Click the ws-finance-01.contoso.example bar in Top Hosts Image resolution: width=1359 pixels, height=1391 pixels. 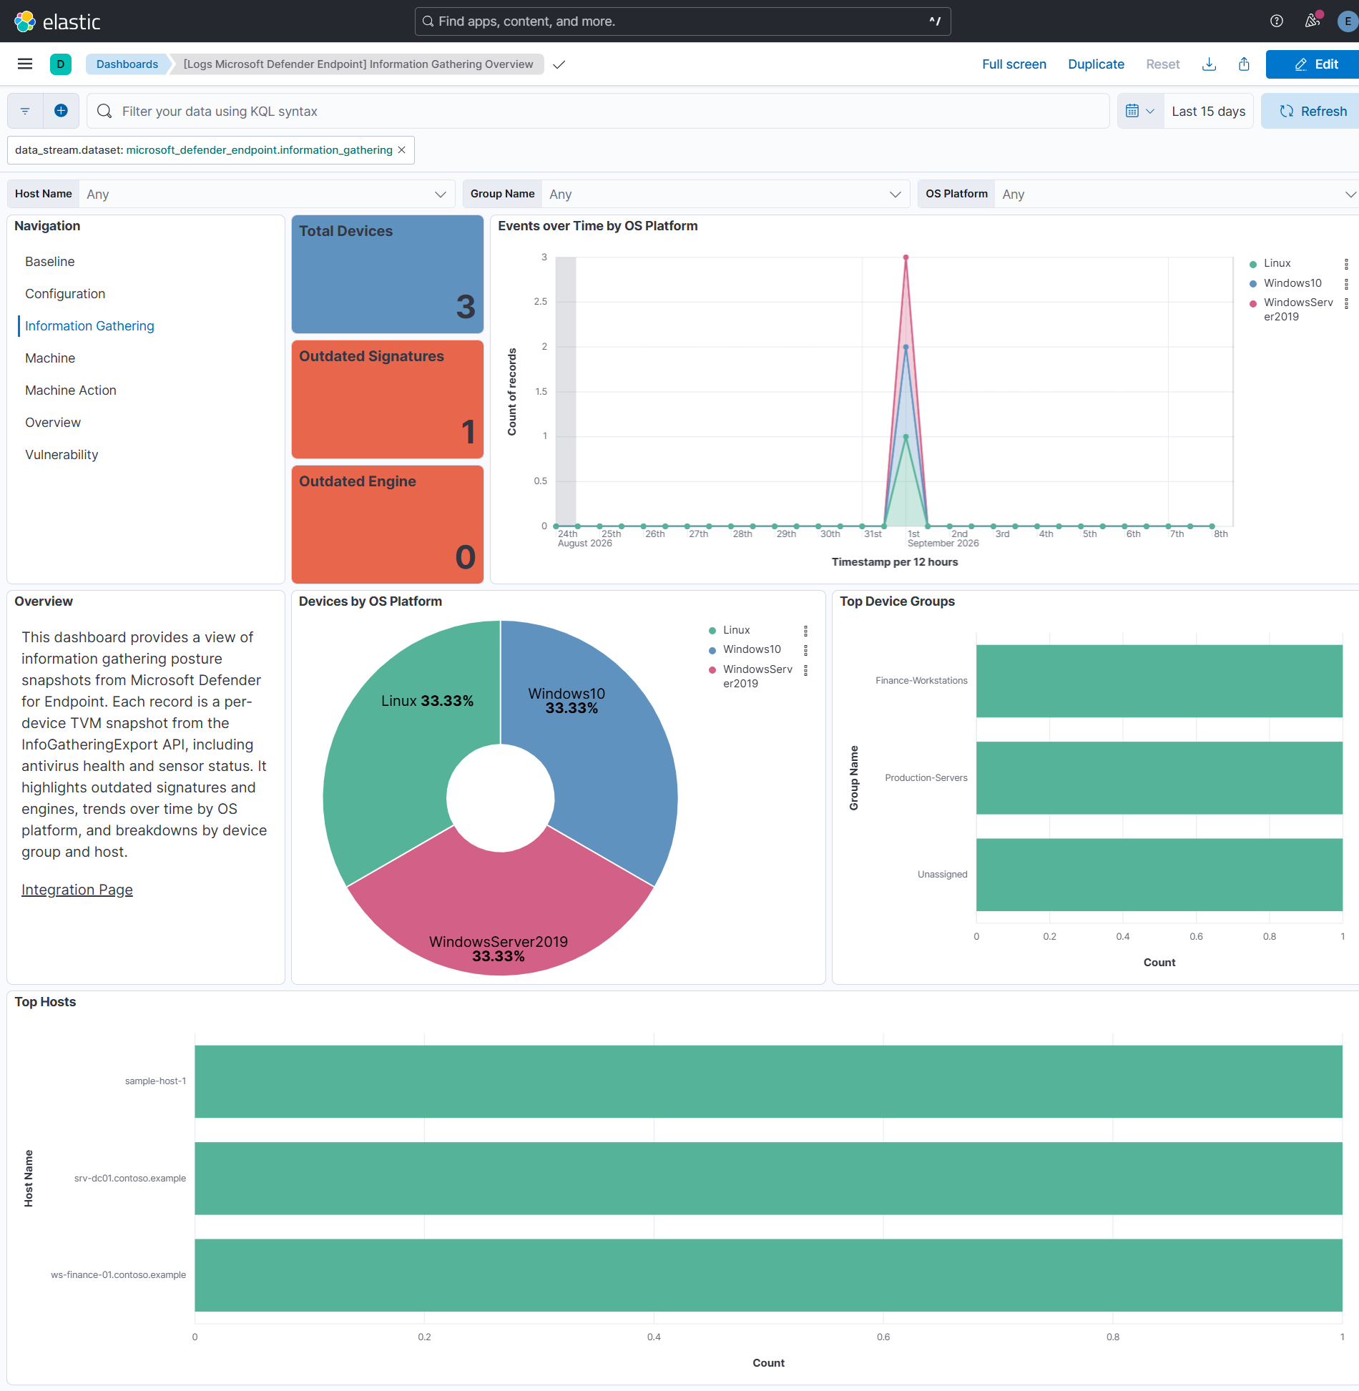coord(768,1275)
